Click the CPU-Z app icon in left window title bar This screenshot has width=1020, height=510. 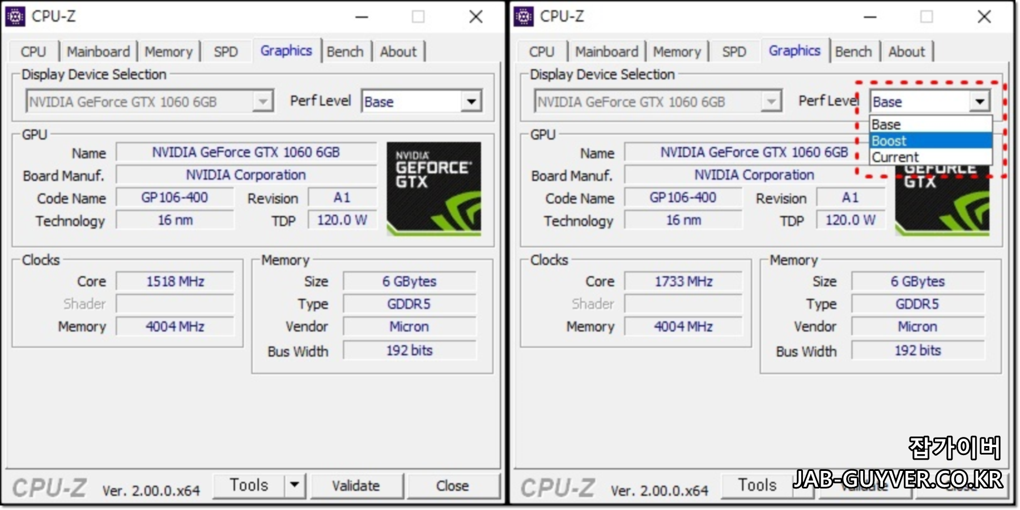pos(15,16)
